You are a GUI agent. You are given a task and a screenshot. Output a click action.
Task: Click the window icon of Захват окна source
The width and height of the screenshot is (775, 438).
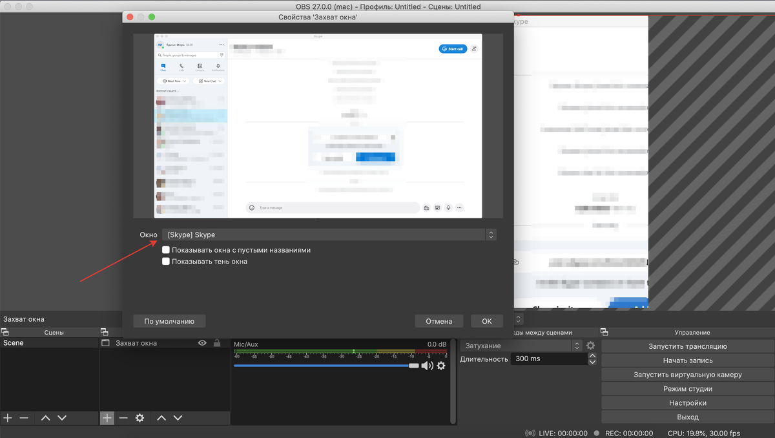[106, 343]
